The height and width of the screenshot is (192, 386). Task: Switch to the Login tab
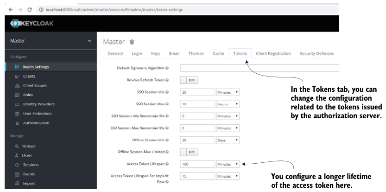pyautogui.click(x=137, y=53)
